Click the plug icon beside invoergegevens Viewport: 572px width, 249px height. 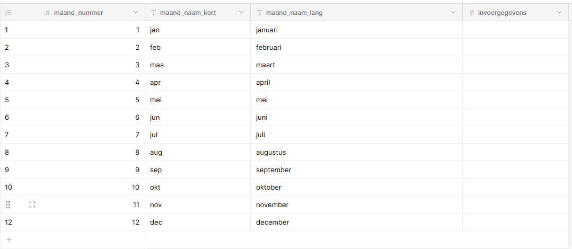point(472,13)
